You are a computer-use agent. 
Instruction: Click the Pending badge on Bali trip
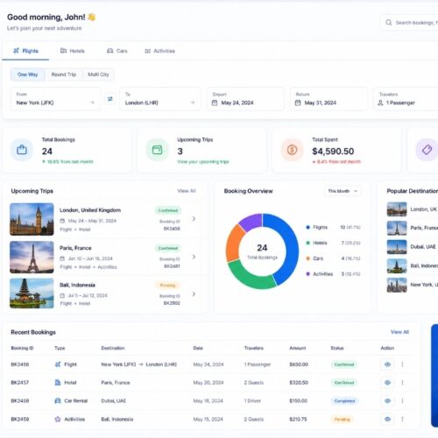167,285
